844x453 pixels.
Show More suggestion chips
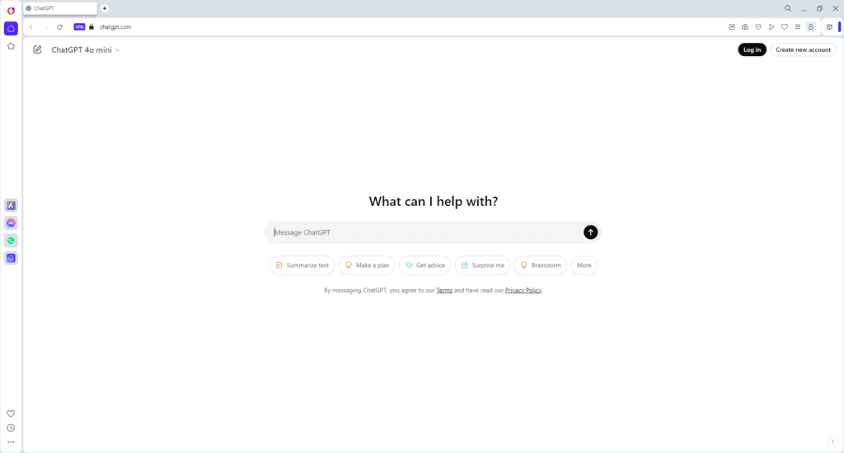point(584,265)
